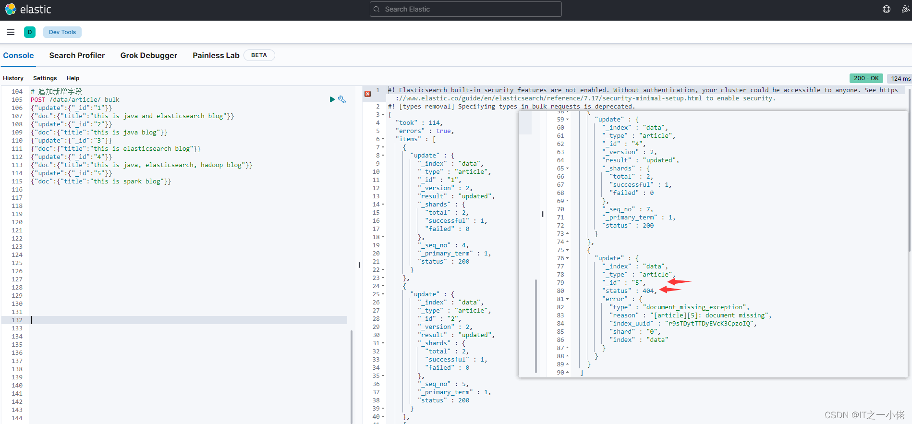Open the History panel
The image size is (912, 424).
13,78
